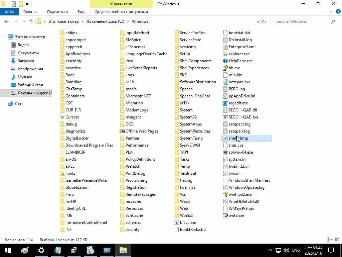Open Средства работы с рисунками tab
The image size is (342, 257).
coord(121,12)
